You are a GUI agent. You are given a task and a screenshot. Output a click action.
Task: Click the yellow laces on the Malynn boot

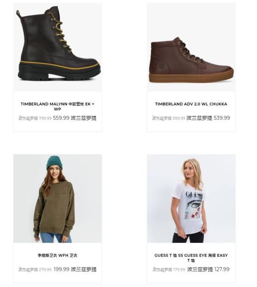[60, 32]
